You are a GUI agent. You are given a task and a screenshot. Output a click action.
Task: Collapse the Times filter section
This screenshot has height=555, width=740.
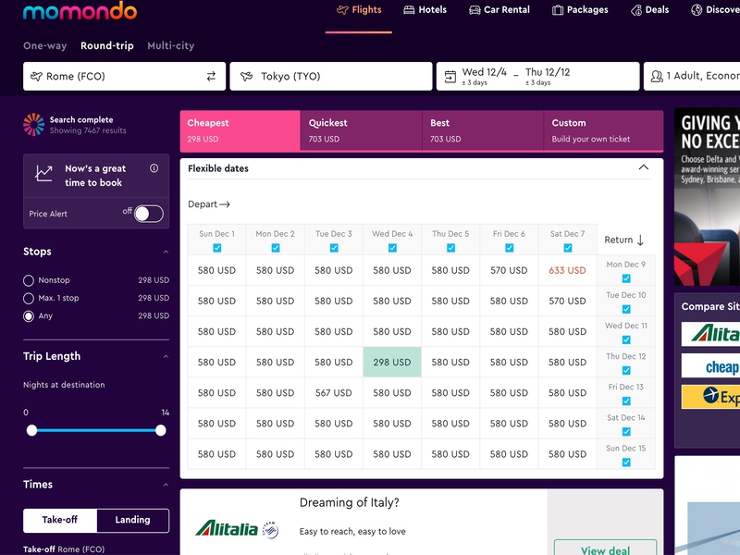click(x=166, y=485)
